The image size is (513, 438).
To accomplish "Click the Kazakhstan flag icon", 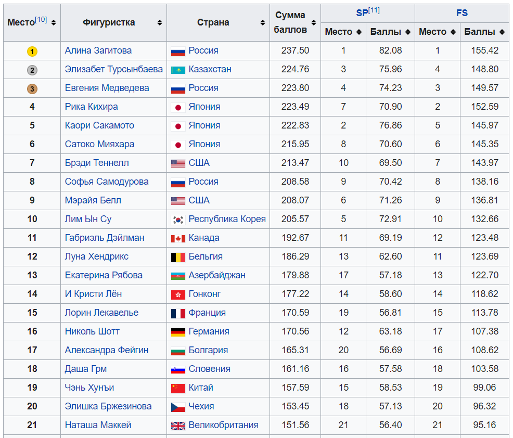I will click(x=178, y=70).
